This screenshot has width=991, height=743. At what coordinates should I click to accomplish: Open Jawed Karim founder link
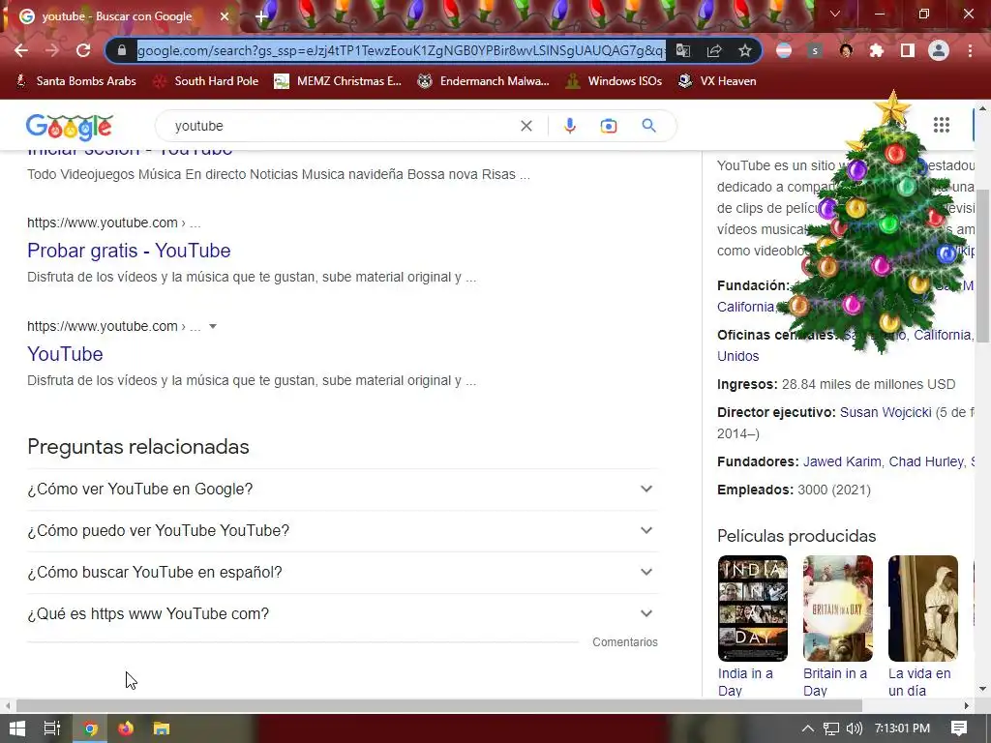tap(842, 461)
